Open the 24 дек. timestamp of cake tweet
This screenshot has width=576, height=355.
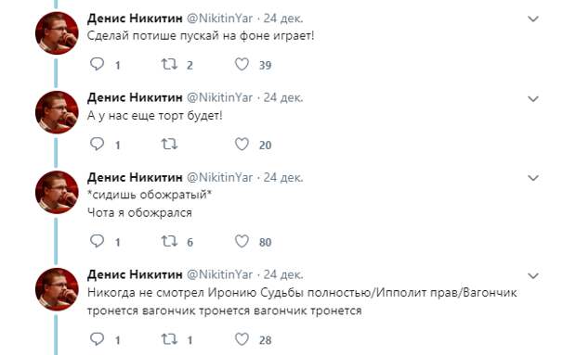[x=283, y=98]
